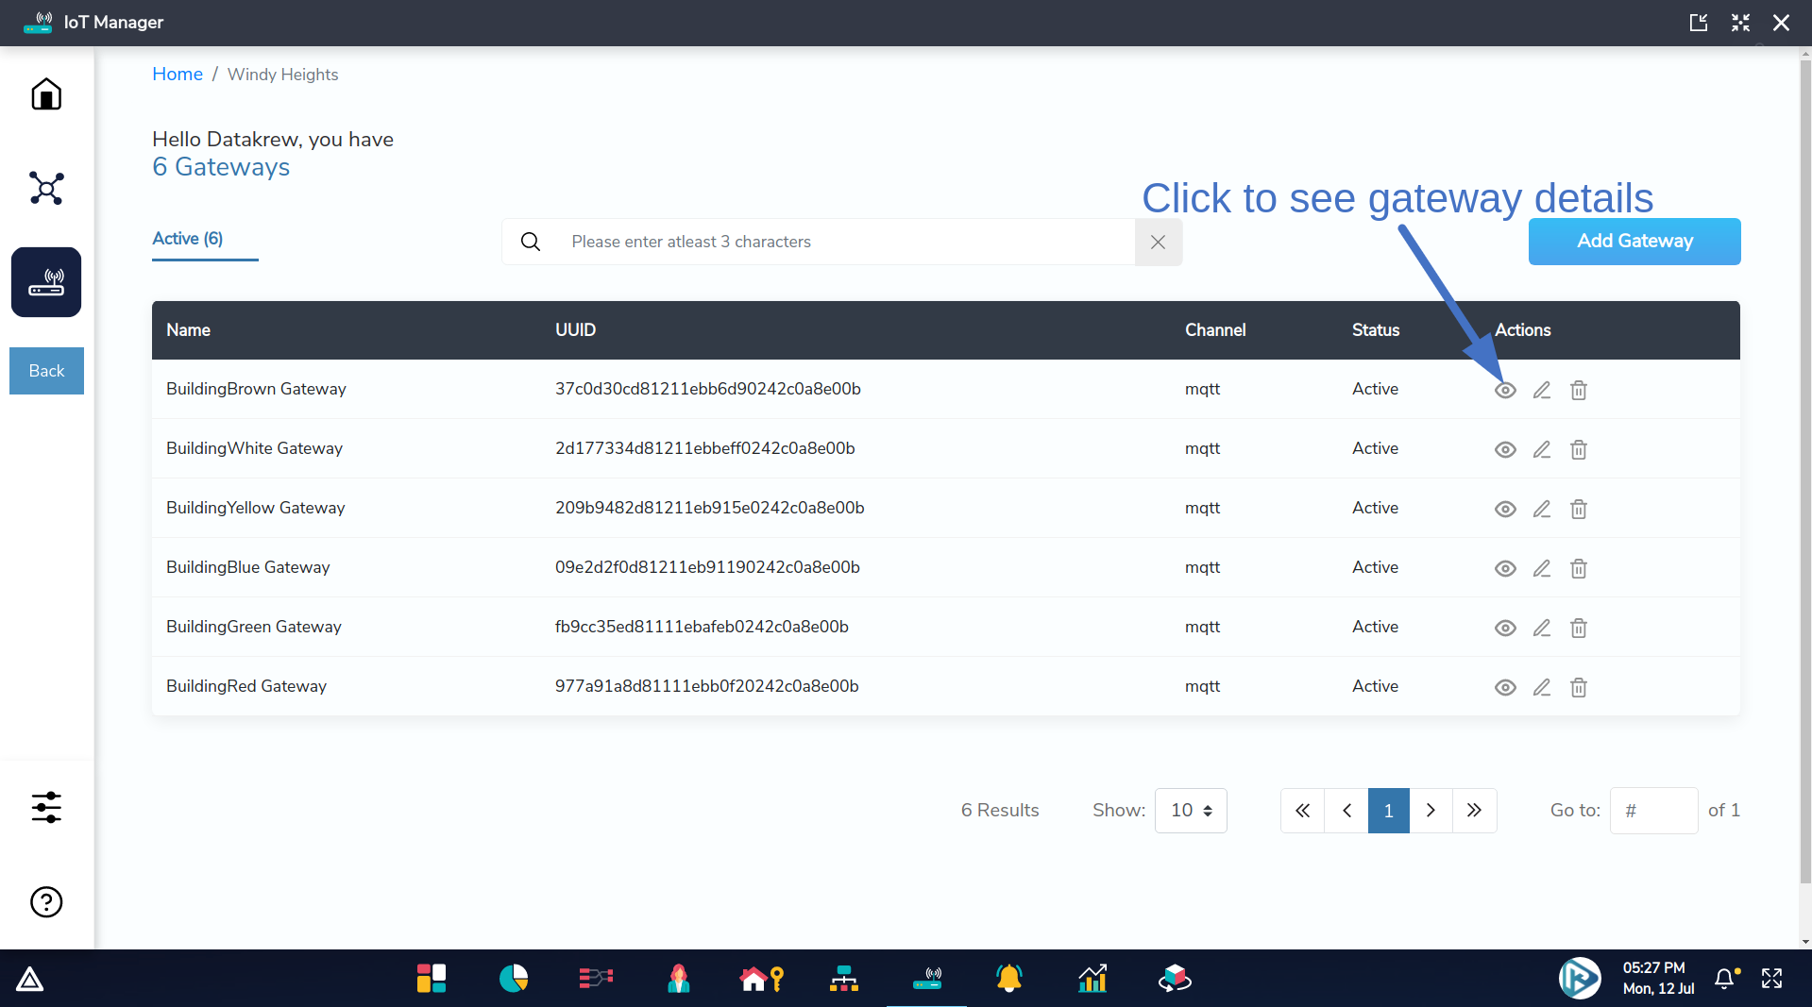
Task: Follow the Home breadcrumb link
Action: 178,75
